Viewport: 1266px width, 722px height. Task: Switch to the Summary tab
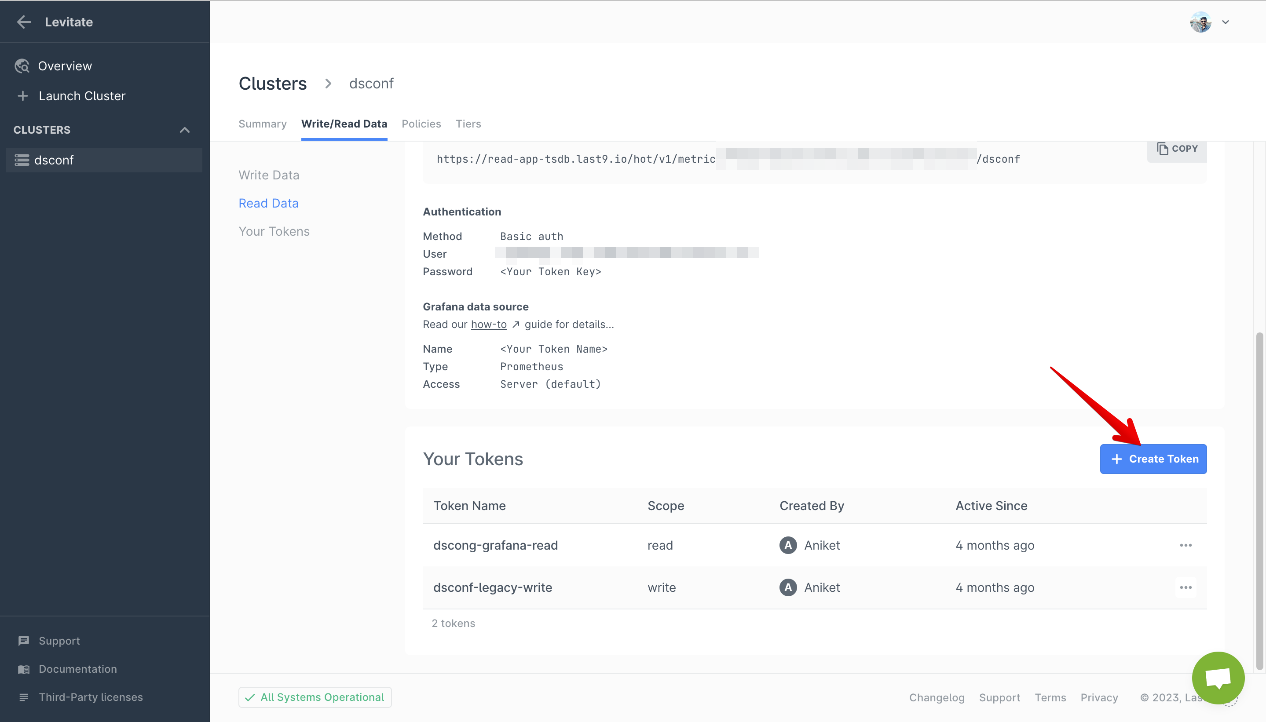[263, 124]
